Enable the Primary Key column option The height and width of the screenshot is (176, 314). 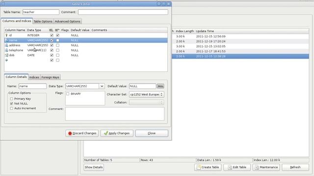click(x=11, y=99)
